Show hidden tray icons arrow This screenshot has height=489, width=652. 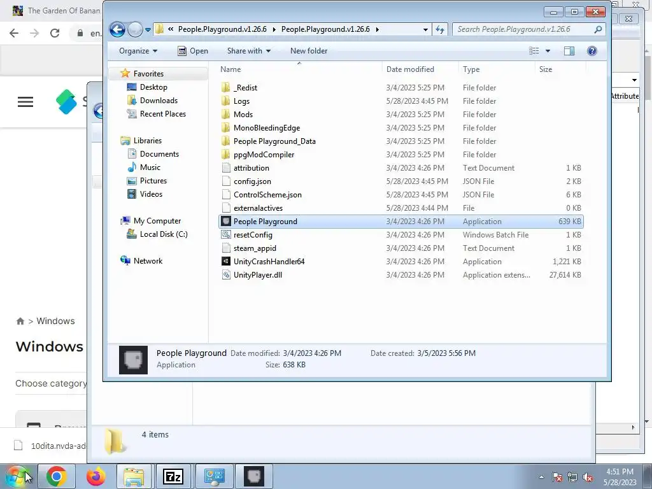[x=541, y=477]
